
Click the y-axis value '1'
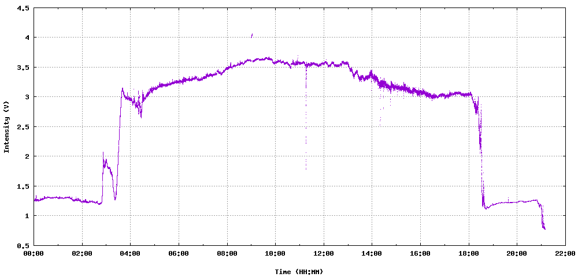27,216
